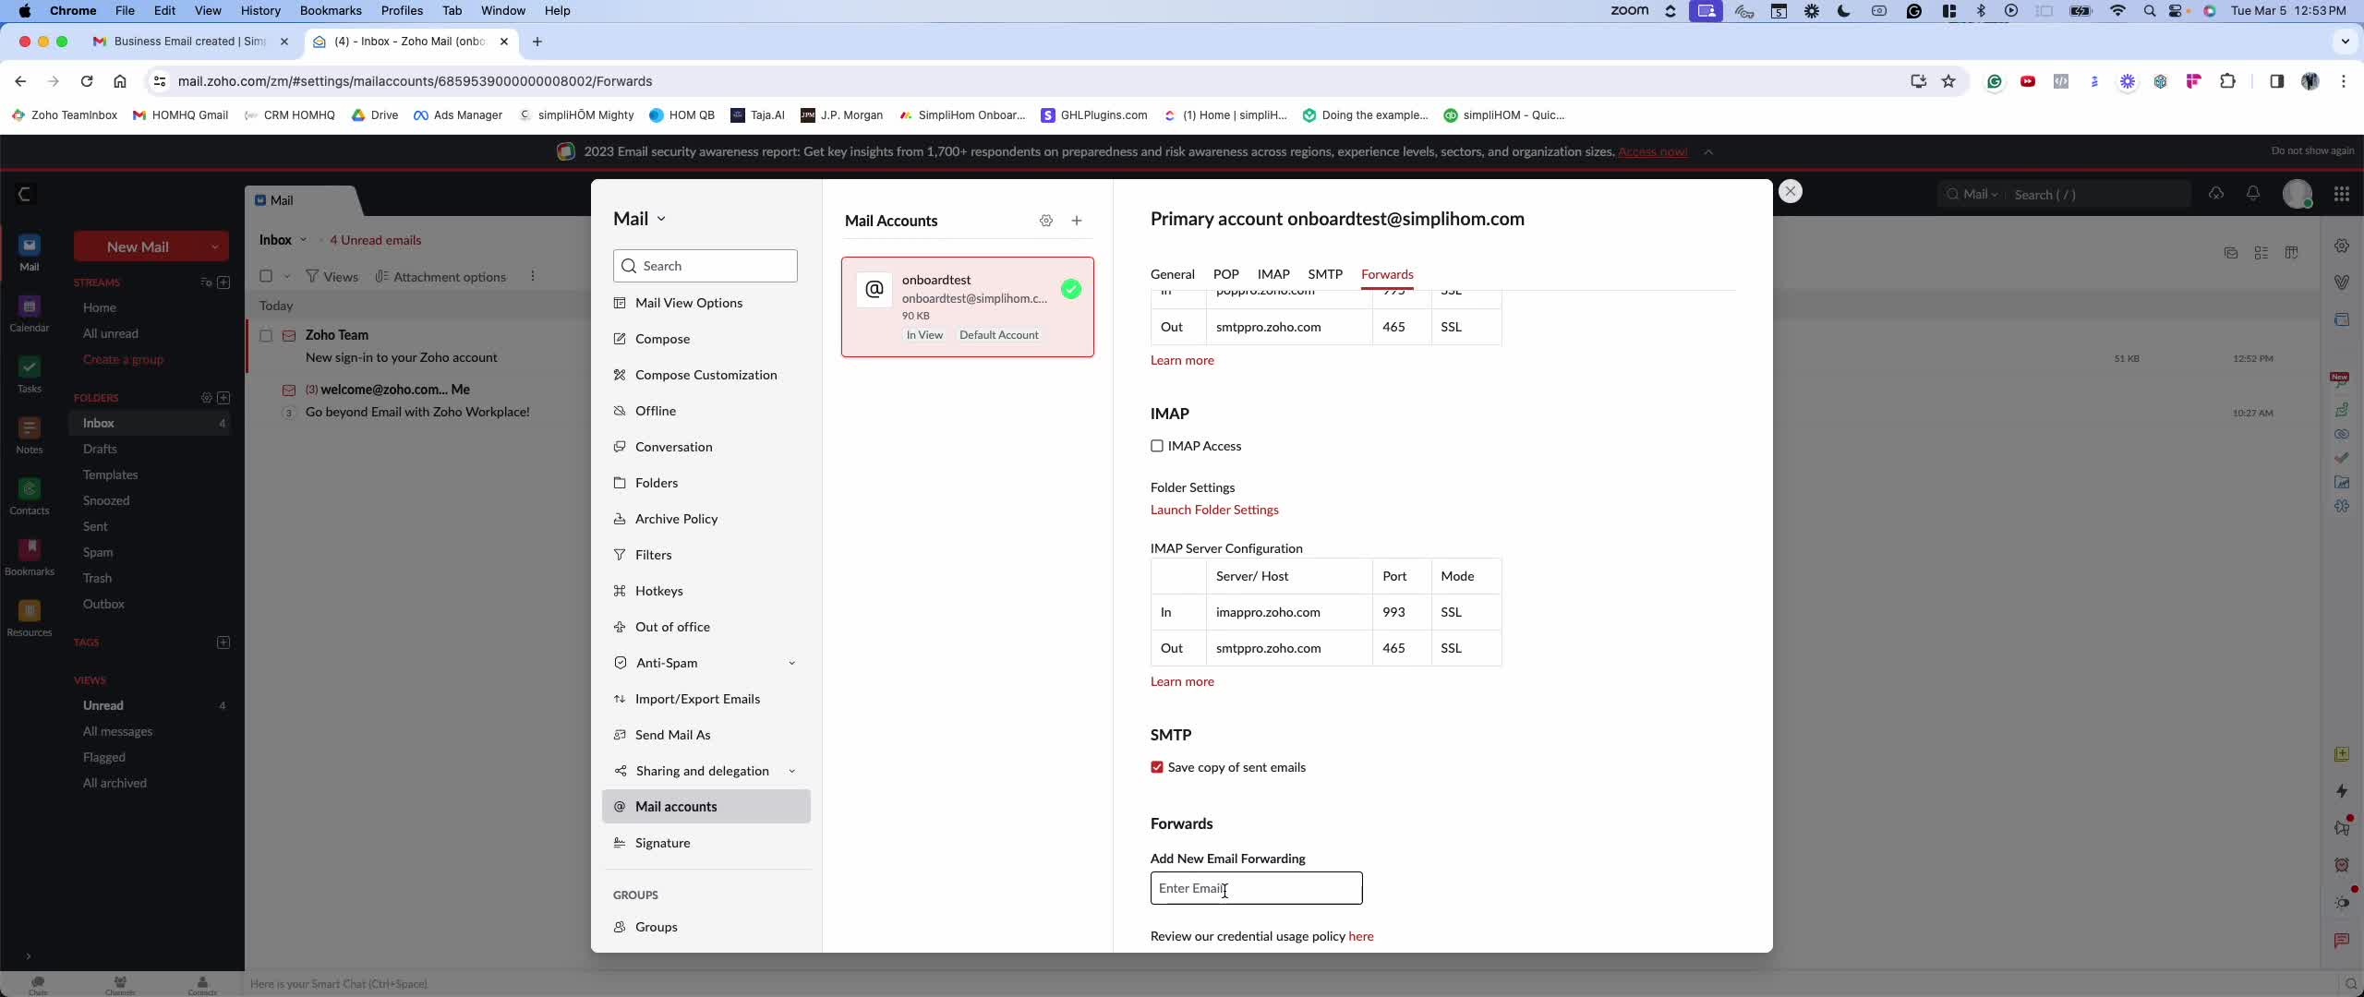Viewport: 2364px width, 997px height.
Task: Switch to the SMTP tab
Action: point(1324,274)
